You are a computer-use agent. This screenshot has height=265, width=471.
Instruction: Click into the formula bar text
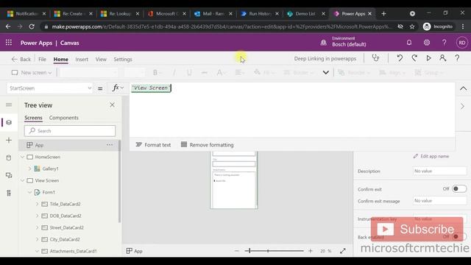151,88
